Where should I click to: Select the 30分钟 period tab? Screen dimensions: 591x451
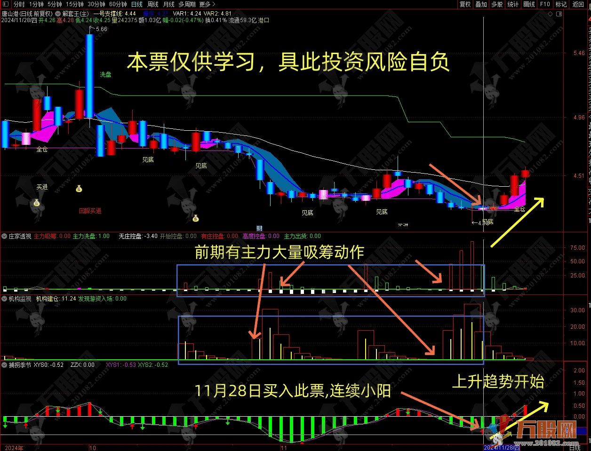pos(96,4)
